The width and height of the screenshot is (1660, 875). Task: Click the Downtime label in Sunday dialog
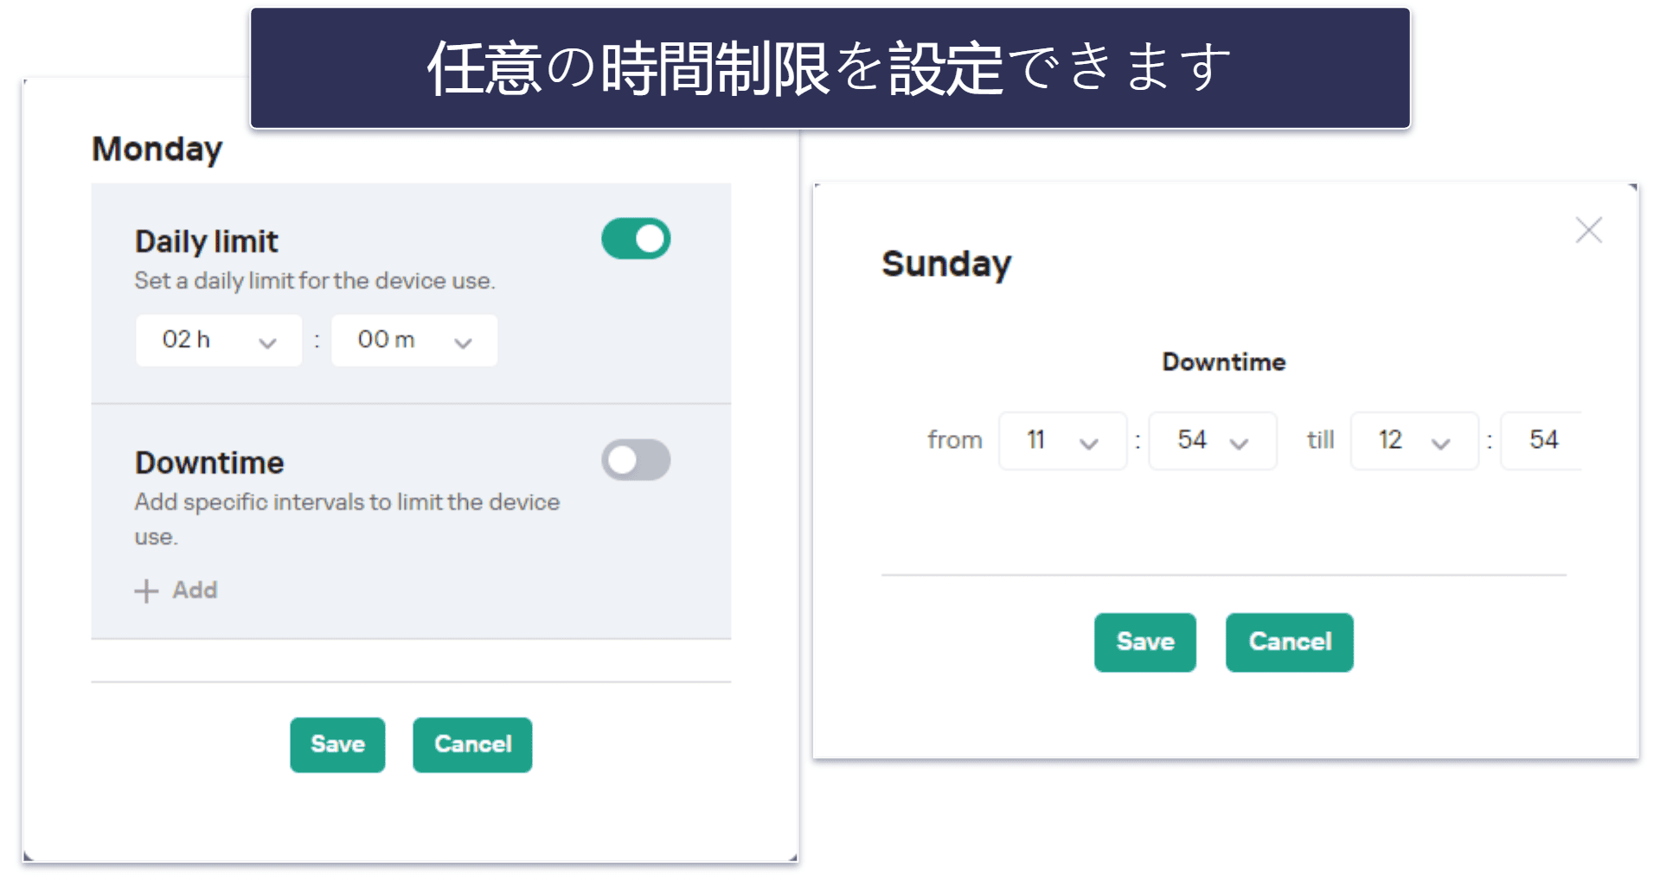pyautogui.click(x=1223, y=361)
